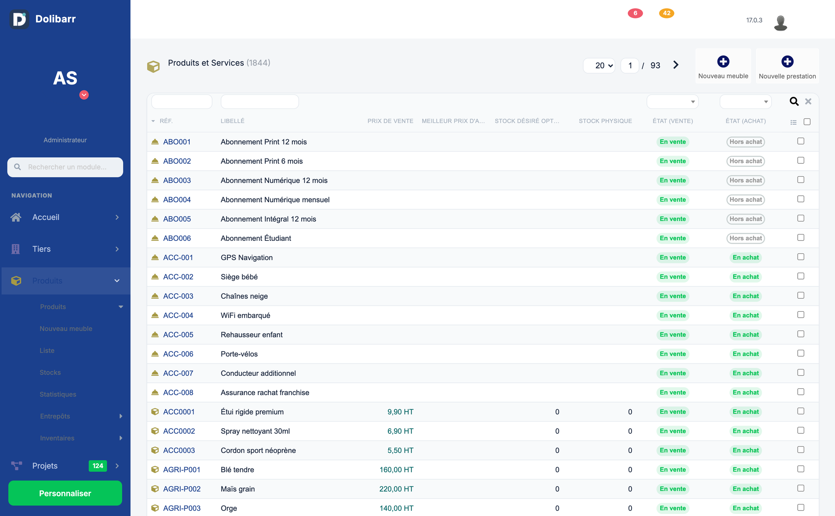This screenshot has height=516, width=835.
Task: Clear filters with the X icon
Action: click(x=808, y=102)
